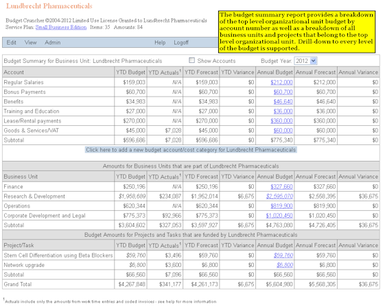Image resolution: width=383 pixels, height=308 pixels.
Task: Open Stem Cell project $59,760 budget link
Action: pyautogui.click(x=283, y=255)
